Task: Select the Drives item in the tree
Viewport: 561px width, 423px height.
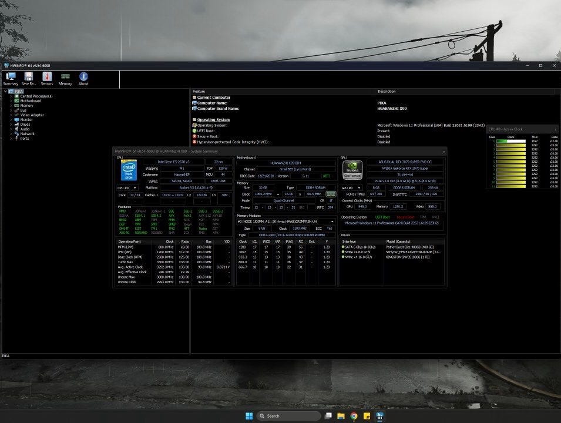Action: [x=25, y=124]
